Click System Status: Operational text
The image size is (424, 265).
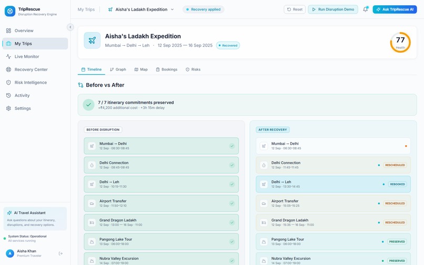tap(27, 236)
